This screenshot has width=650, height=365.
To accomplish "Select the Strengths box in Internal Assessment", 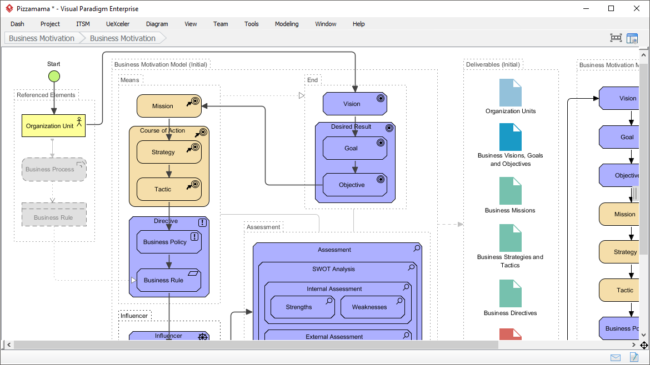I will pos(299,307).
